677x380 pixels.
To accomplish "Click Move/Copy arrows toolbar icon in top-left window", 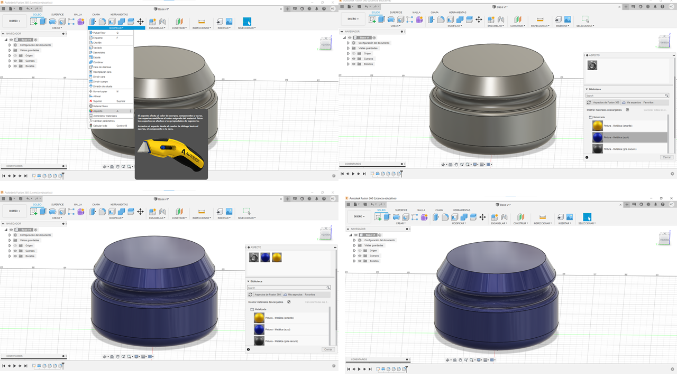I will point(140,22).
